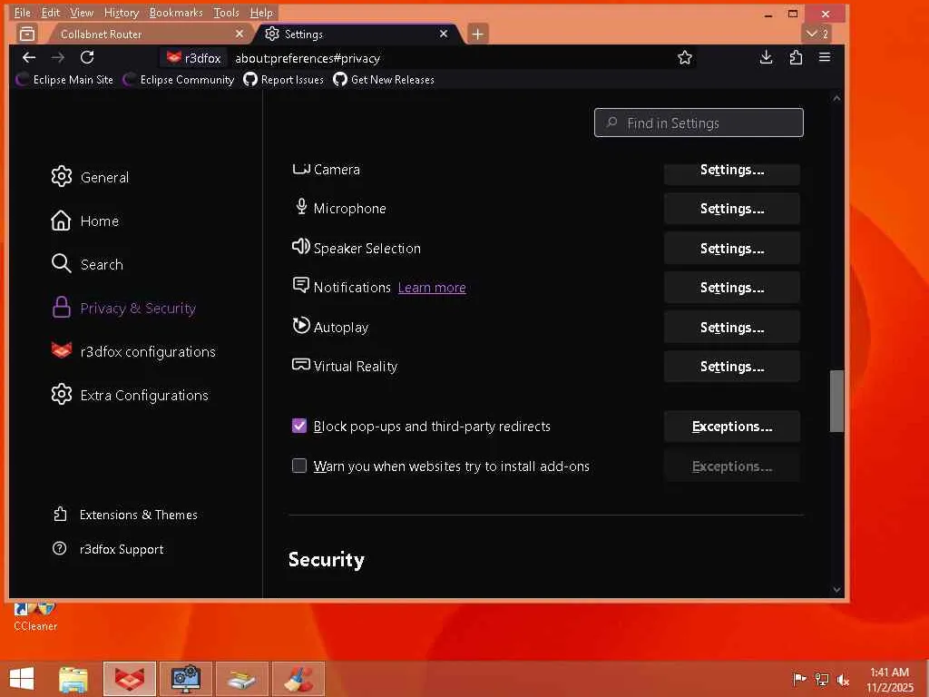Image resolution: width=929 pixels, height=697 pixels.
Task: Click the r3dfox taskbar icon
Action: 129,679
